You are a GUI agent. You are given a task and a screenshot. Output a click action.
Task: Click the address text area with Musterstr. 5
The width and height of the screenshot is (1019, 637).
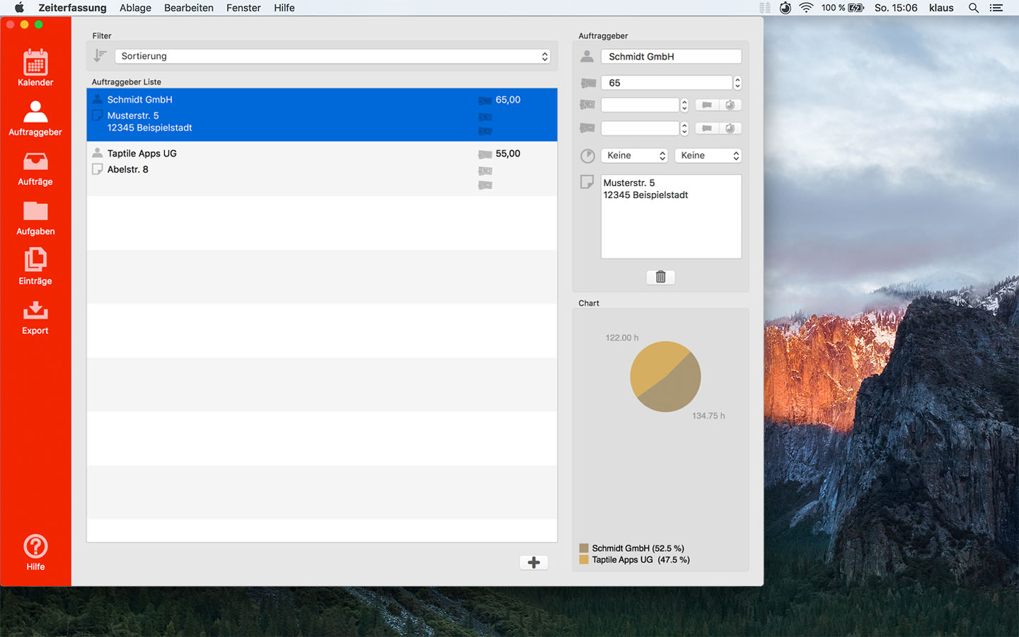point(671,217)
